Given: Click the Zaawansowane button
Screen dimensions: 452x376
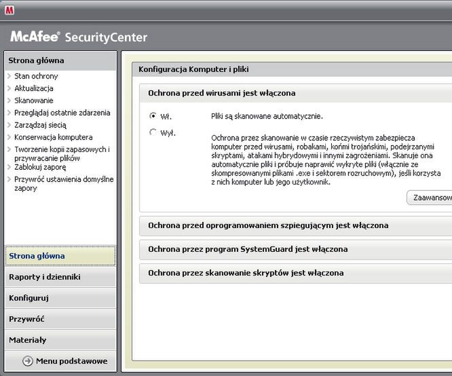Looking at the screenshot, I should [430, 198].
